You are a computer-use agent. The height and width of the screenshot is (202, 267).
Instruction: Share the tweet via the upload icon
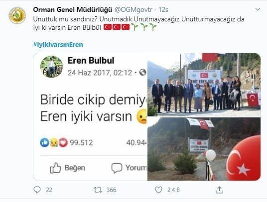[x=219, y=190]
